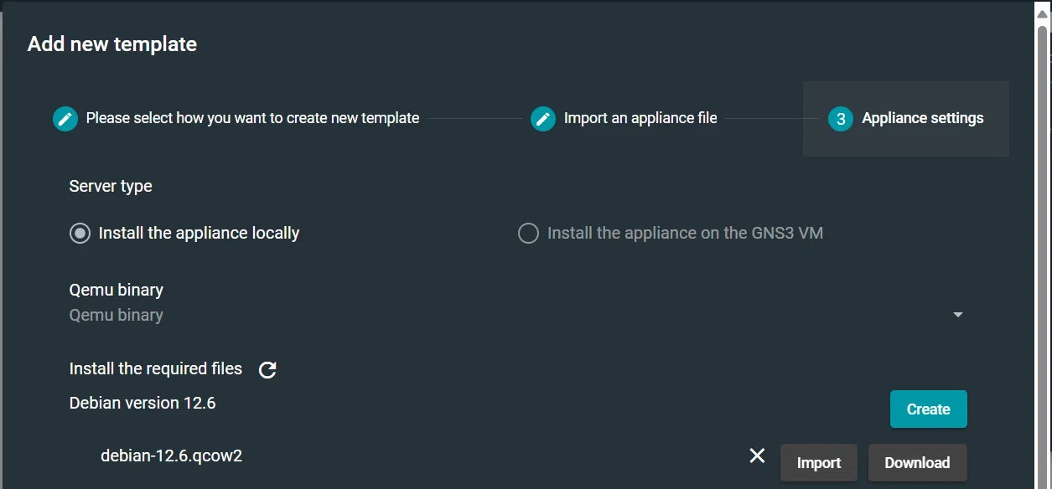Expand the Qemu binary dropdown arrow
1052x489 pixels.
point(958,316)
